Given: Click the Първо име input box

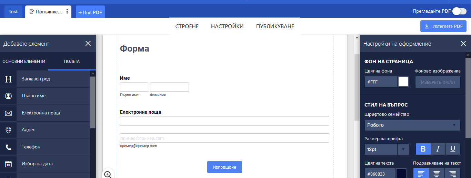Looking at the screenshot, I should (x=134, y=87).
